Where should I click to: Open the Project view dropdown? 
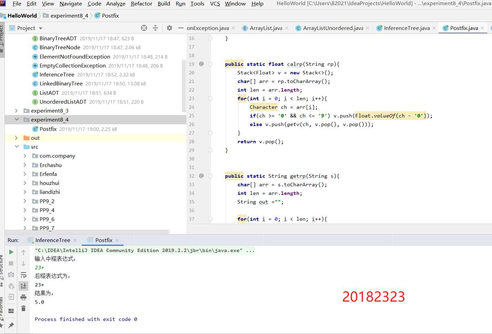[41, 28]
